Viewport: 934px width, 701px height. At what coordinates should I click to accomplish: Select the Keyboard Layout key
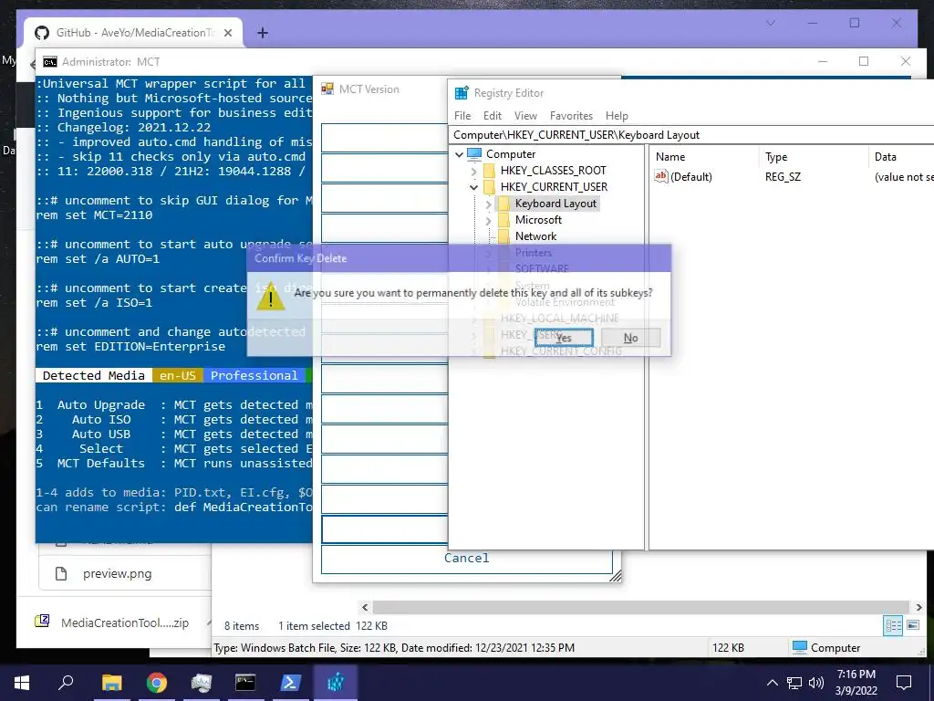(555, 204)
